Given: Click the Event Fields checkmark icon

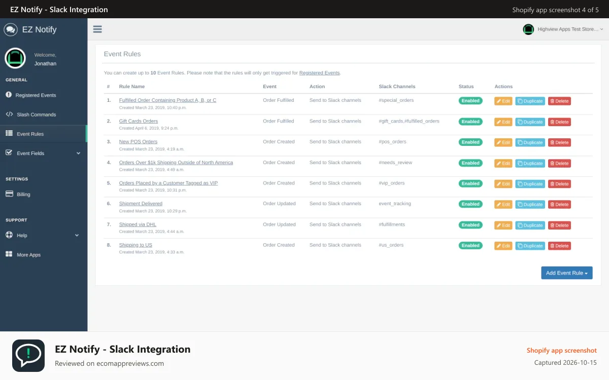Looking at the screenshot, I should coord(9,153).
